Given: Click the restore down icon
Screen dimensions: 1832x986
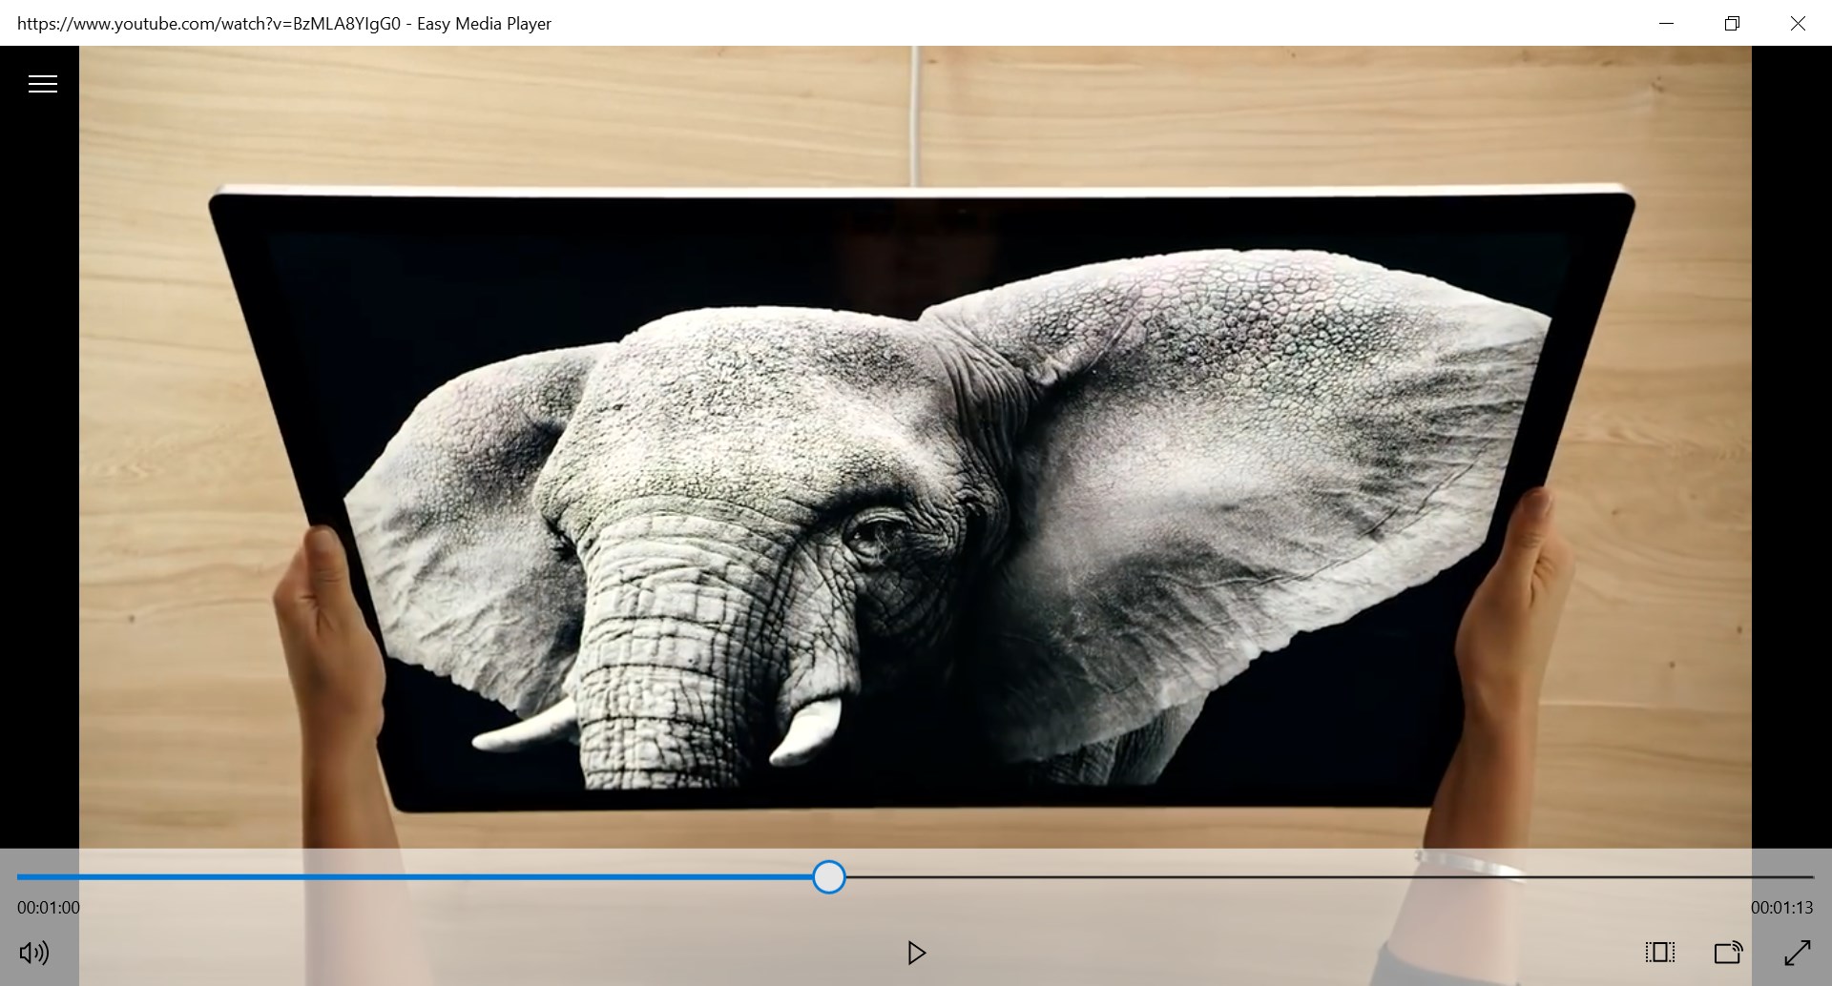Looking at the screenshot, I should [1732, 23].
